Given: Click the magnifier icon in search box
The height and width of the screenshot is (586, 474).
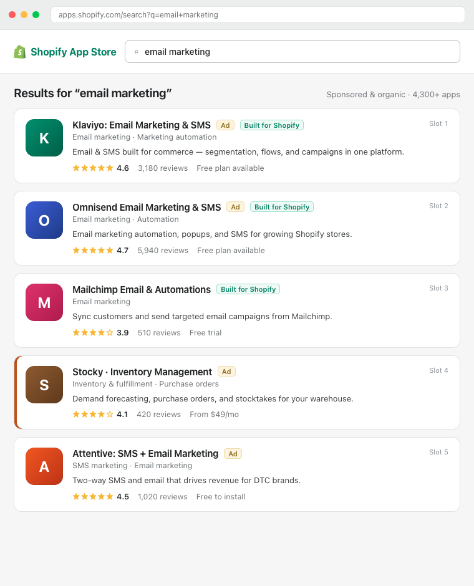Looking at the screenshot, I should 137,52.
